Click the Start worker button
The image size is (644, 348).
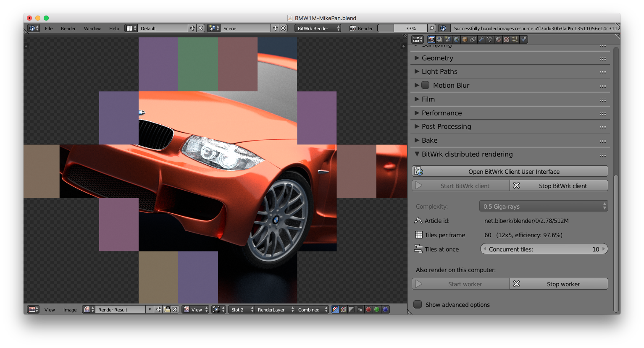[461, 284]
